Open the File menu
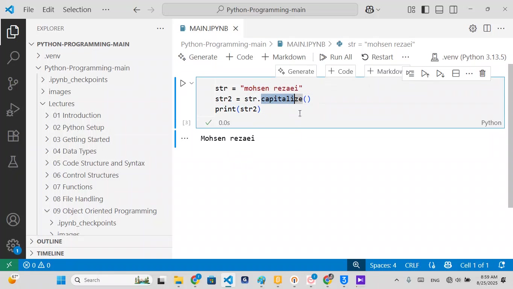The height and width of the screenshot is (289, 513). tap(29, 10)
